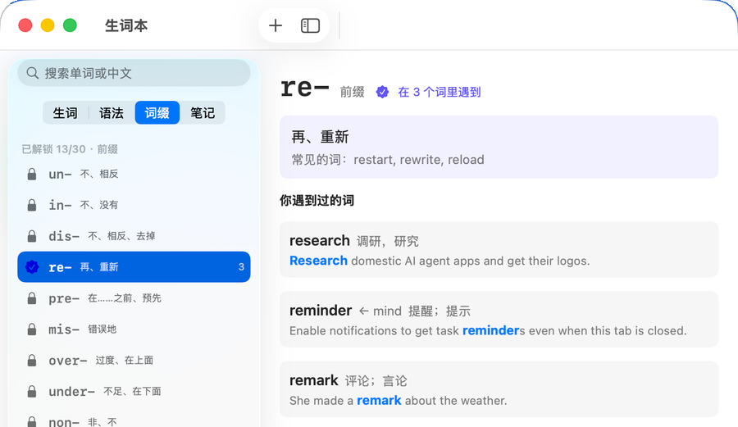Click the lock icon beside over-
The width and height of the screenshot is (738, 427).
tap(32, 361)
